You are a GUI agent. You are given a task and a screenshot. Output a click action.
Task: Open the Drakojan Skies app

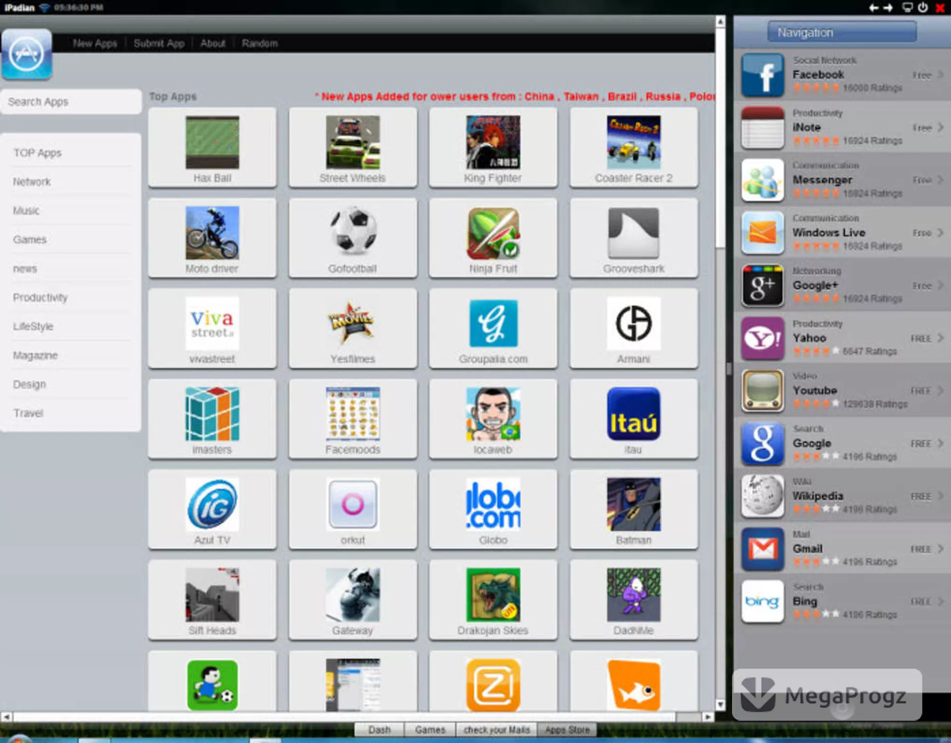pos(493,600)
